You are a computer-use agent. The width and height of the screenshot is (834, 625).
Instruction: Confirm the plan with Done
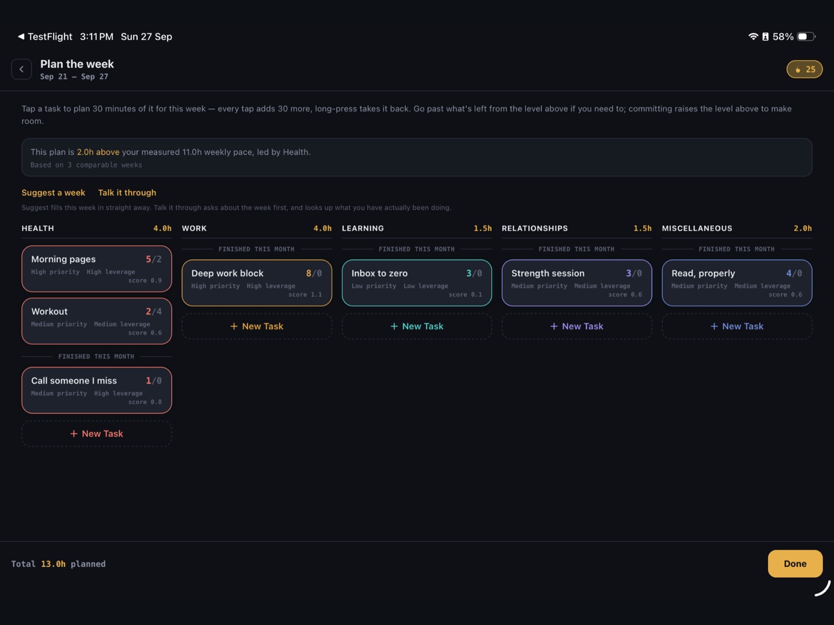pos(795,564)
